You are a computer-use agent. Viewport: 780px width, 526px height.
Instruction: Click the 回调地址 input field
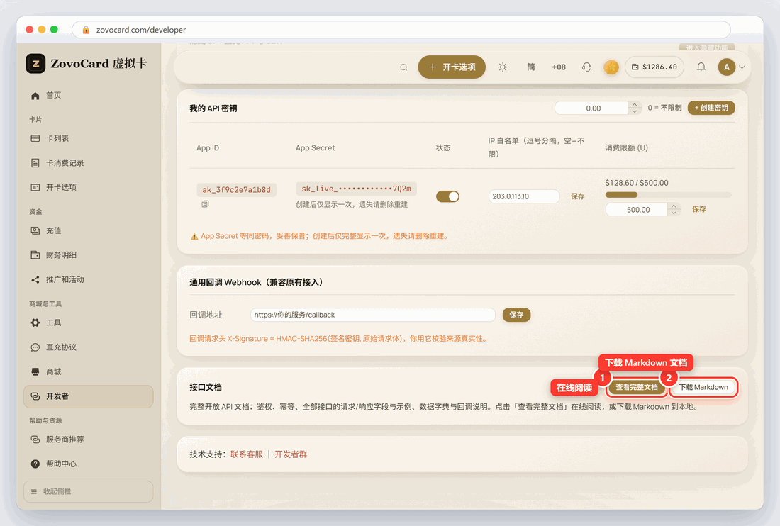click(372, 315)
